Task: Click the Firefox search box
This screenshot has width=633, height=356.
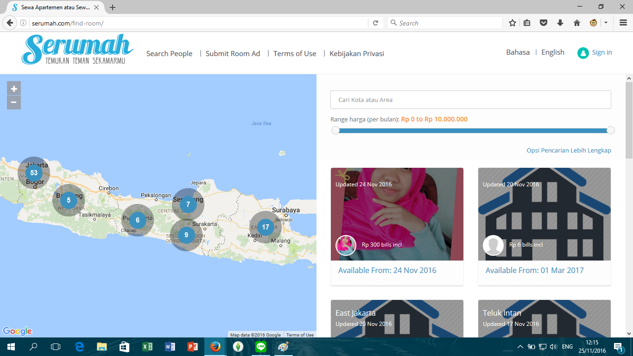Action: tap(445, 23)
